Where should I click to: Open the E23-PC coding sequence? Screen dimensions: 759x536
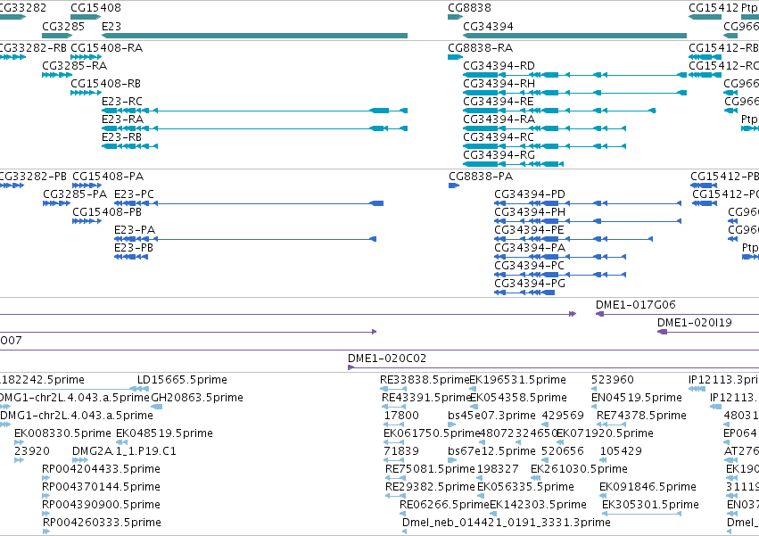[x=249, y=203]
